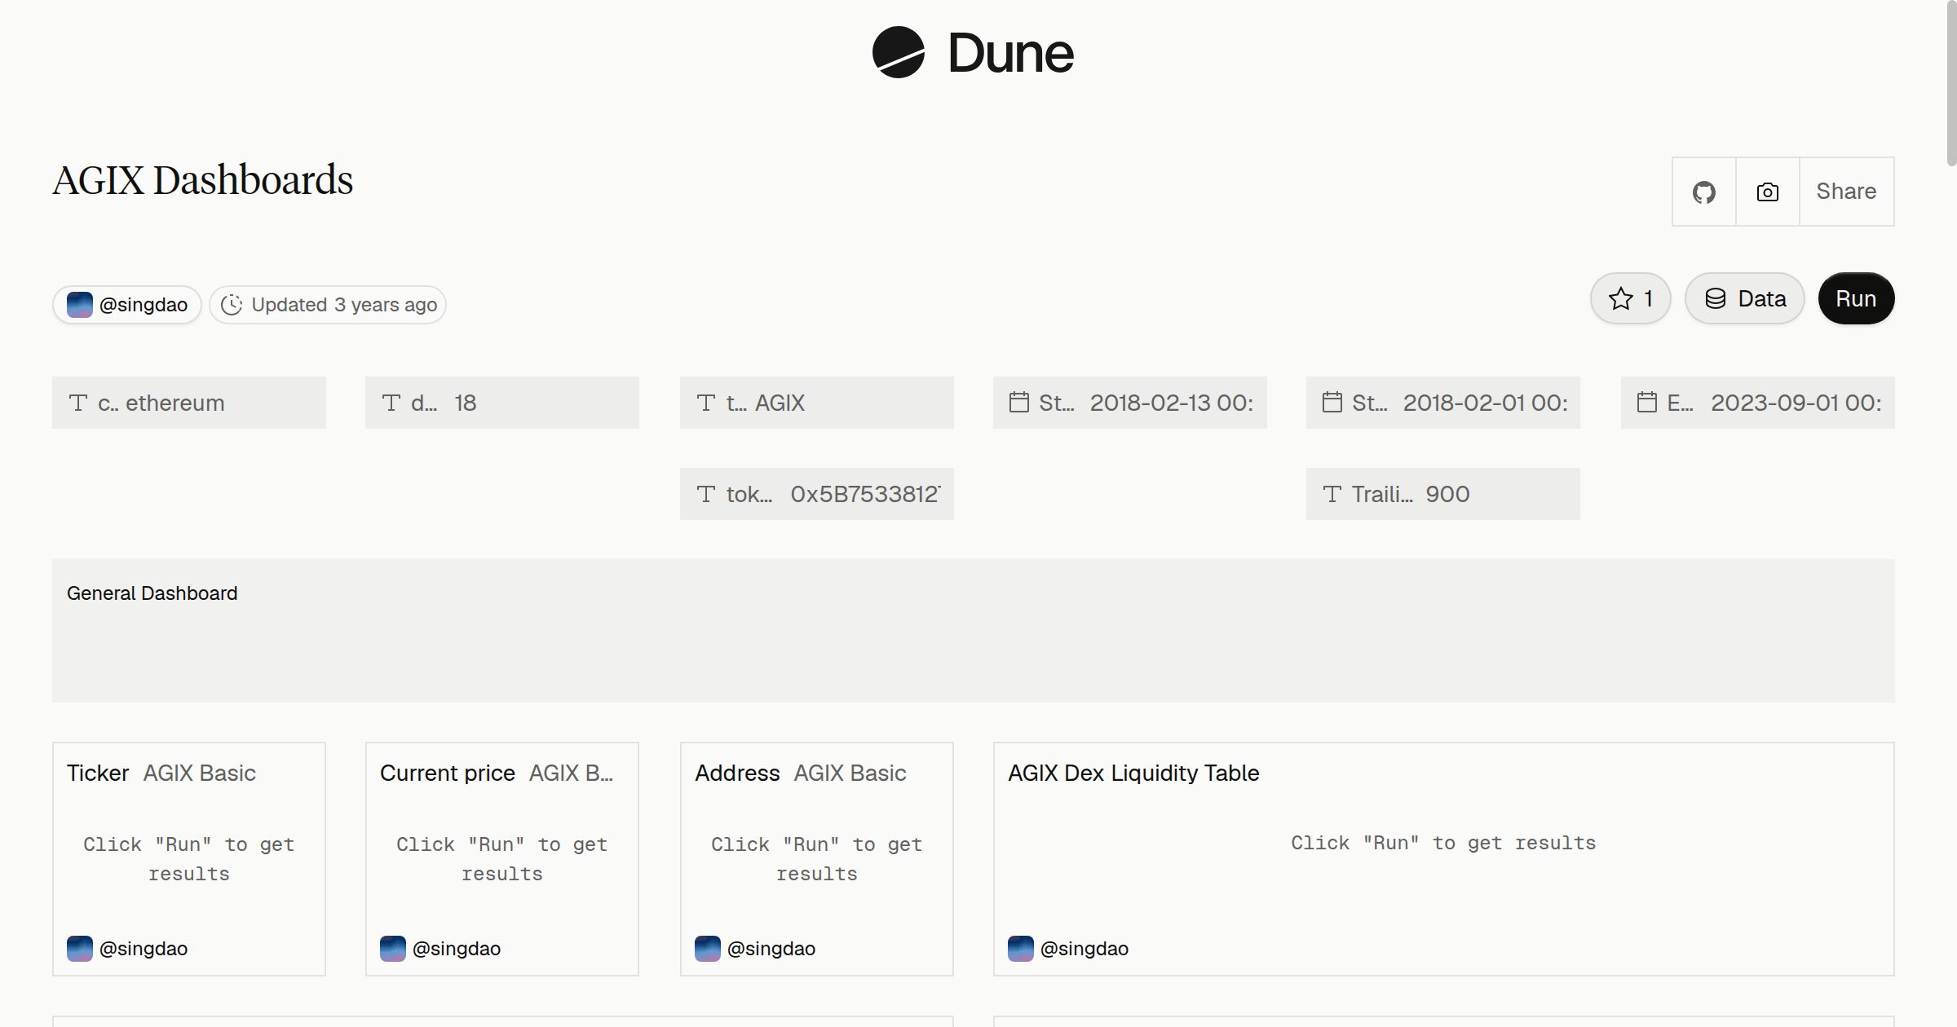Edit Trailing parameter field showing 900
Screen dimensions: 1957x1027
click(x=1443, y=494)
